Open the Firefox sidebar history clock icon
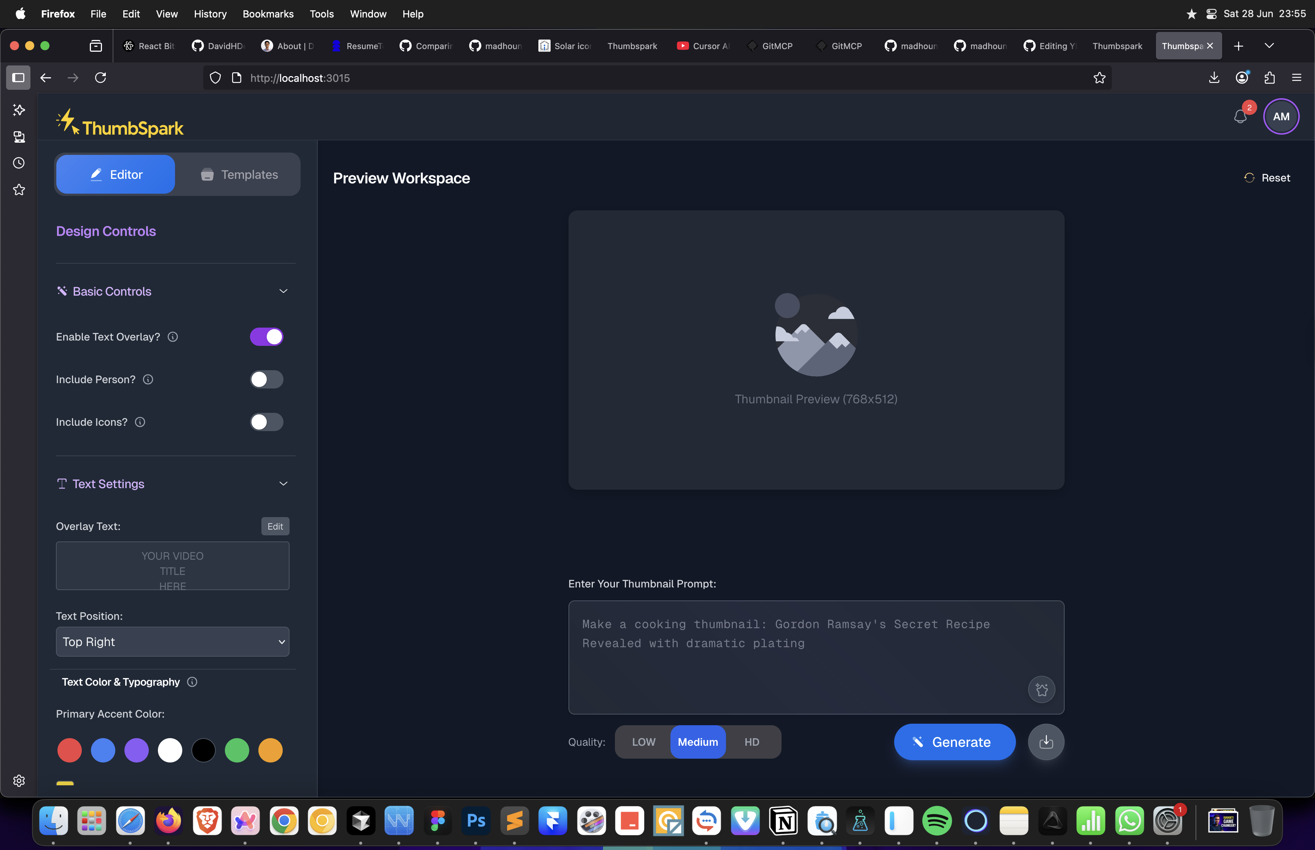The height and width of the screenshot is (850, 1315). (x=19, y=163)
